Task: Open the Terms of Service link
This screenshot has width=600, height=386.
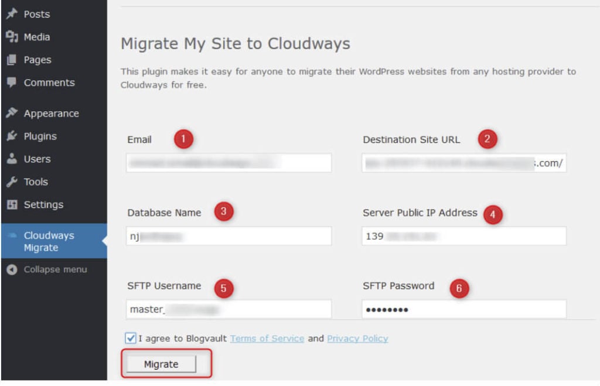Action: [267, 339]
